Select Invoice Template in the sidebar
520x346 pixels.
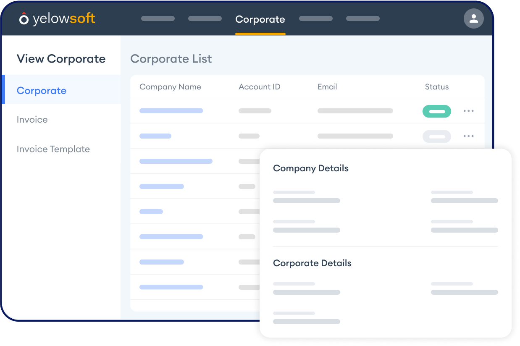coord(53,149)
